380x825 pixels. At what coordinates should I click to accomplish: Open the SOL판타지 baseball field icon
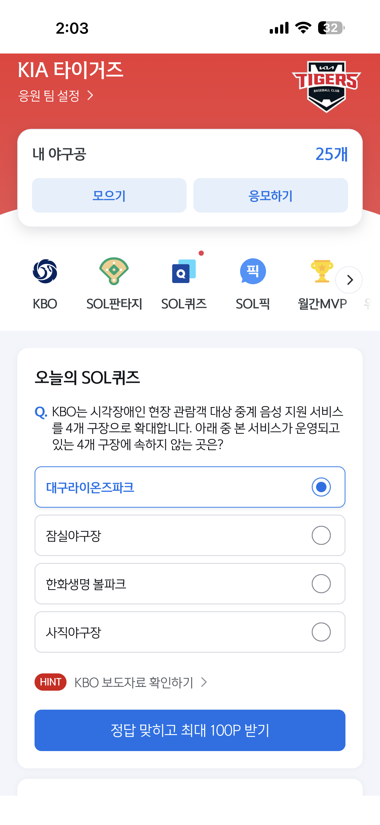[114, 271]
